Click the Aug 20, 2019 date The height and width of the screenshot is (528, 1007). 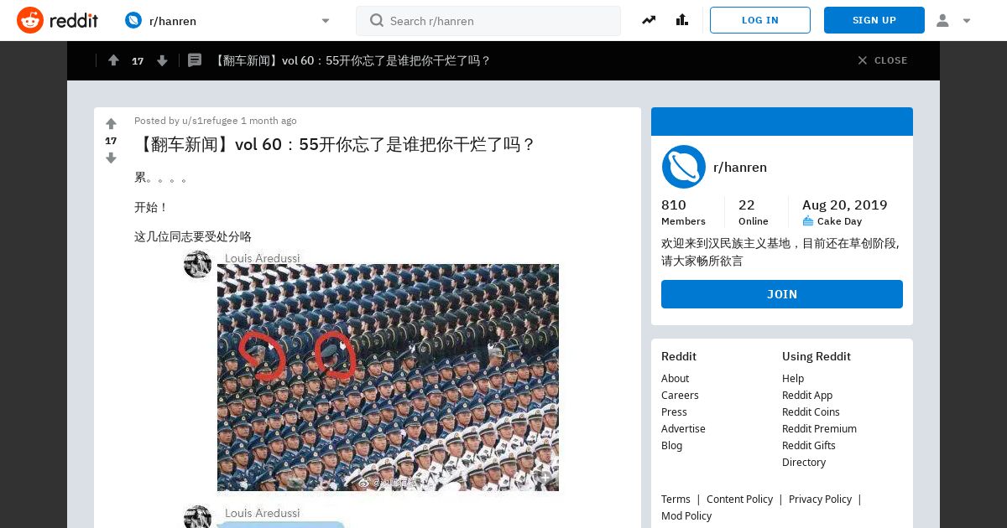tap(844, 204)
